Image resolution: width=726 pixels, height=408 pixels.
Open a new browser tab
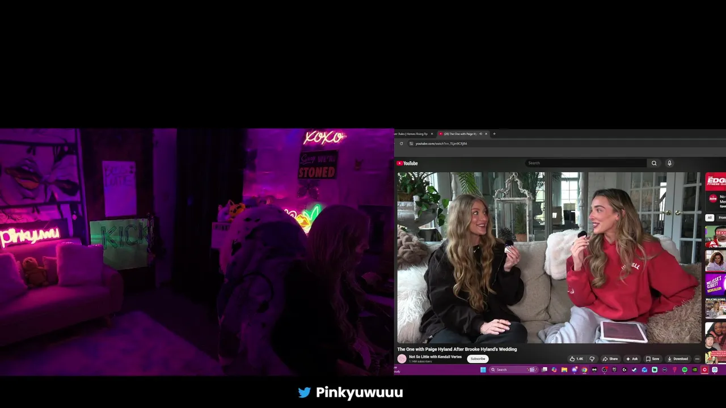(494, 134)
